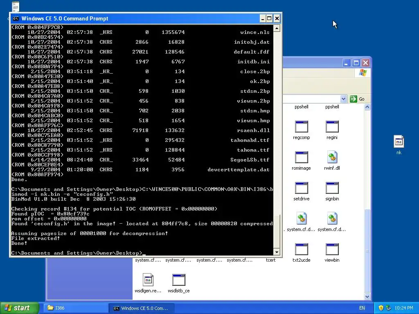Click the Command Prompt scrollbar up arrow

[x=277, y=28]
